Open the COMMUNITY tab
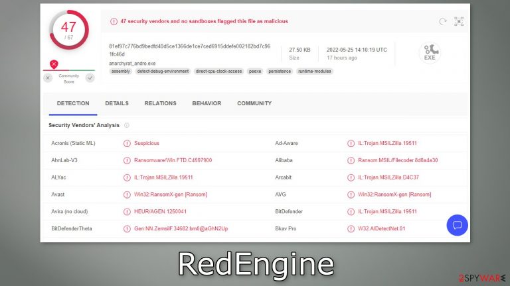The height and width of the screenshot is (286, 510). pyautogui.click(x=254, y=103)
